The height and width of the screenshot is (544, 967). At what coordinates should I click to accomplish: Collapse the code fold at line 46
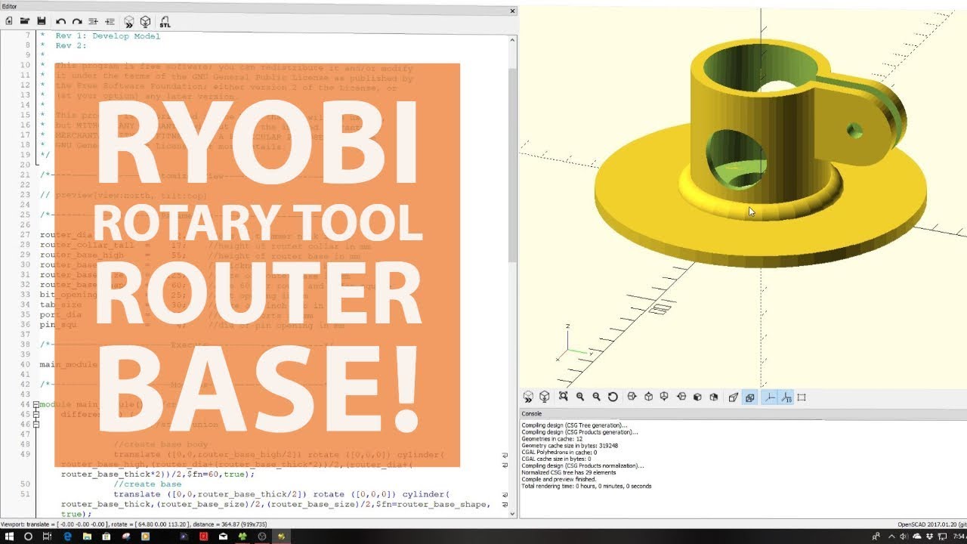(36, 425)
